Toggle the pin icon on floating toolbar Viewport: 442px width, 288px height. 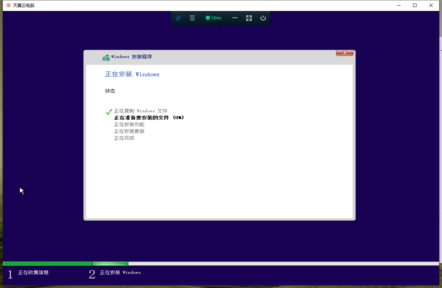coord(178,18)
